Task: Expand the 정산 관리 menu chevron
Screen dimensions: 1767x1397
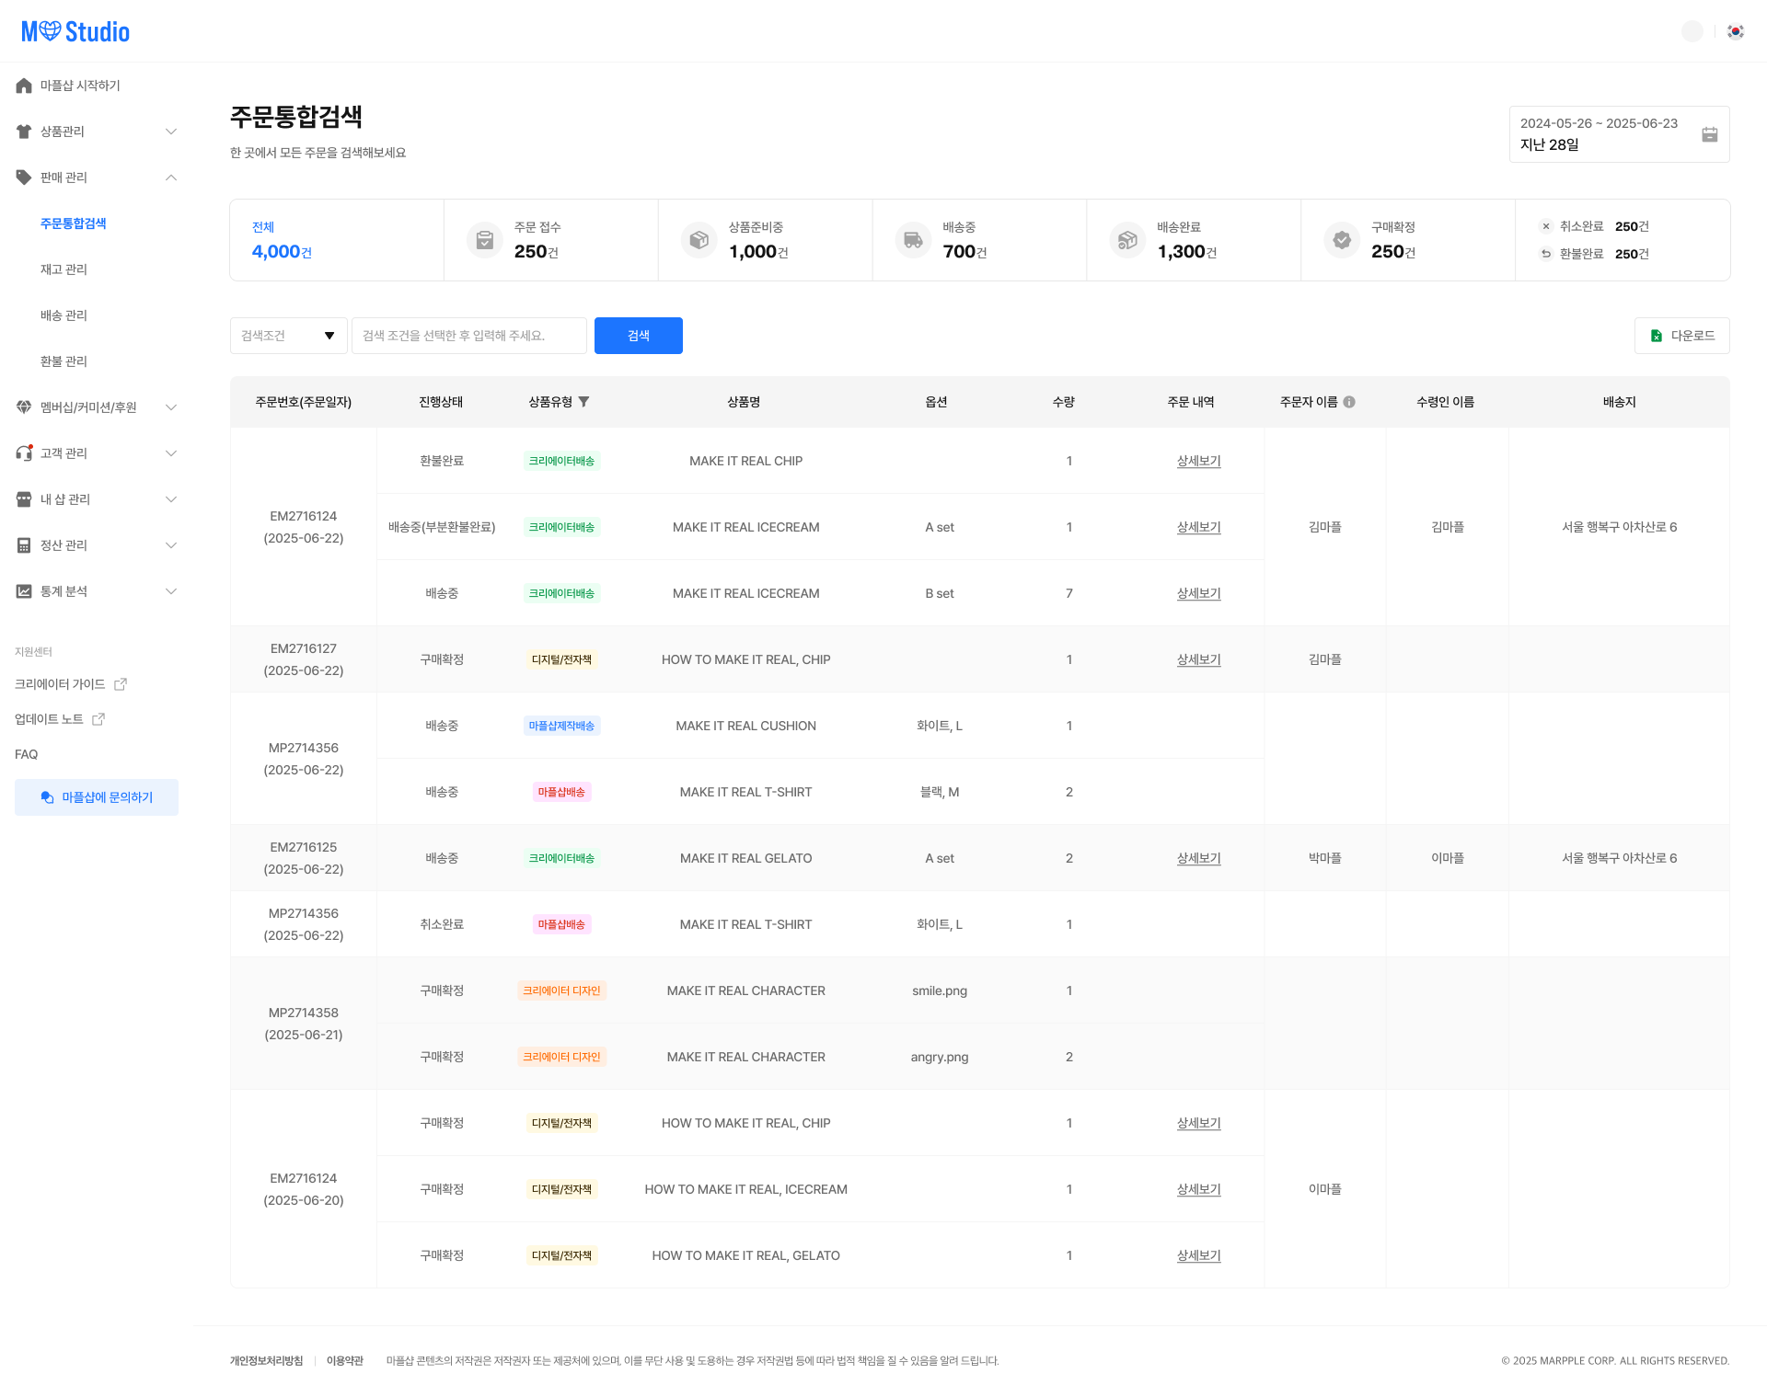Action: [x=171, y=545]
